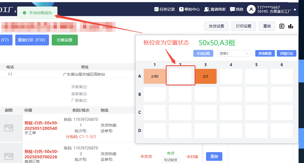Click thumbnail of order 2025050700226
Image resolution: width=304 pixels, height=163 pixels.
(x=9, y=156)
